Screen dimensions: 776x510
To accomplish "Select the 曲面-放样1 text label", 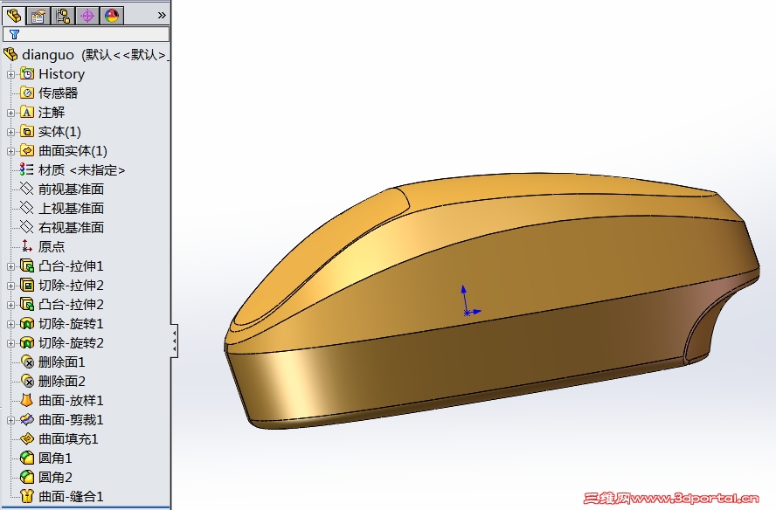I will click(71, 400).
